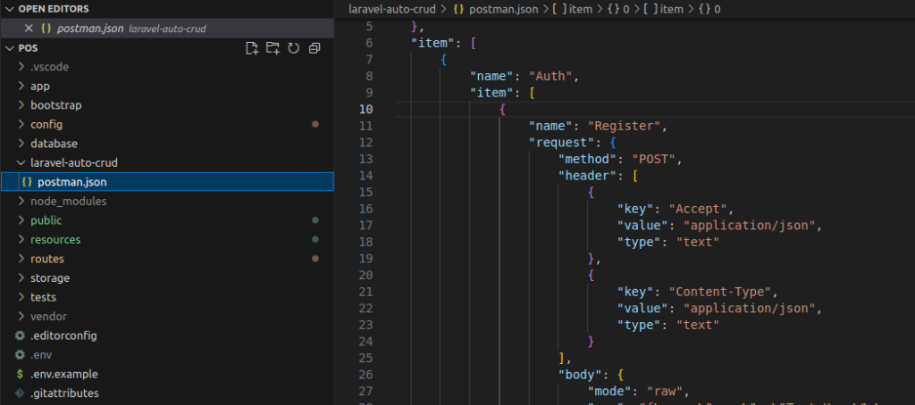915x405 pixels.
Task: Collapse the POS project section
Action: tap(10, 48)
